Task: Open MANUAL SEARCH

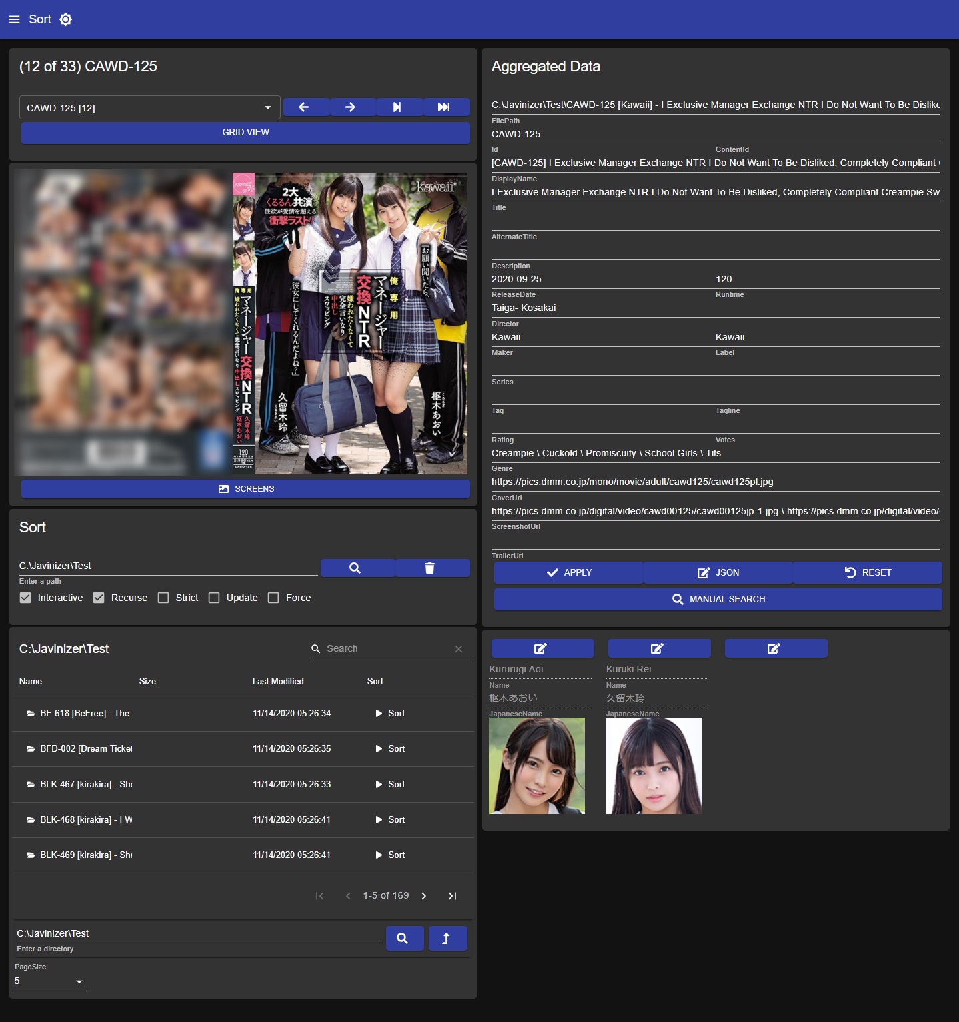Action: tap(718, 599)
